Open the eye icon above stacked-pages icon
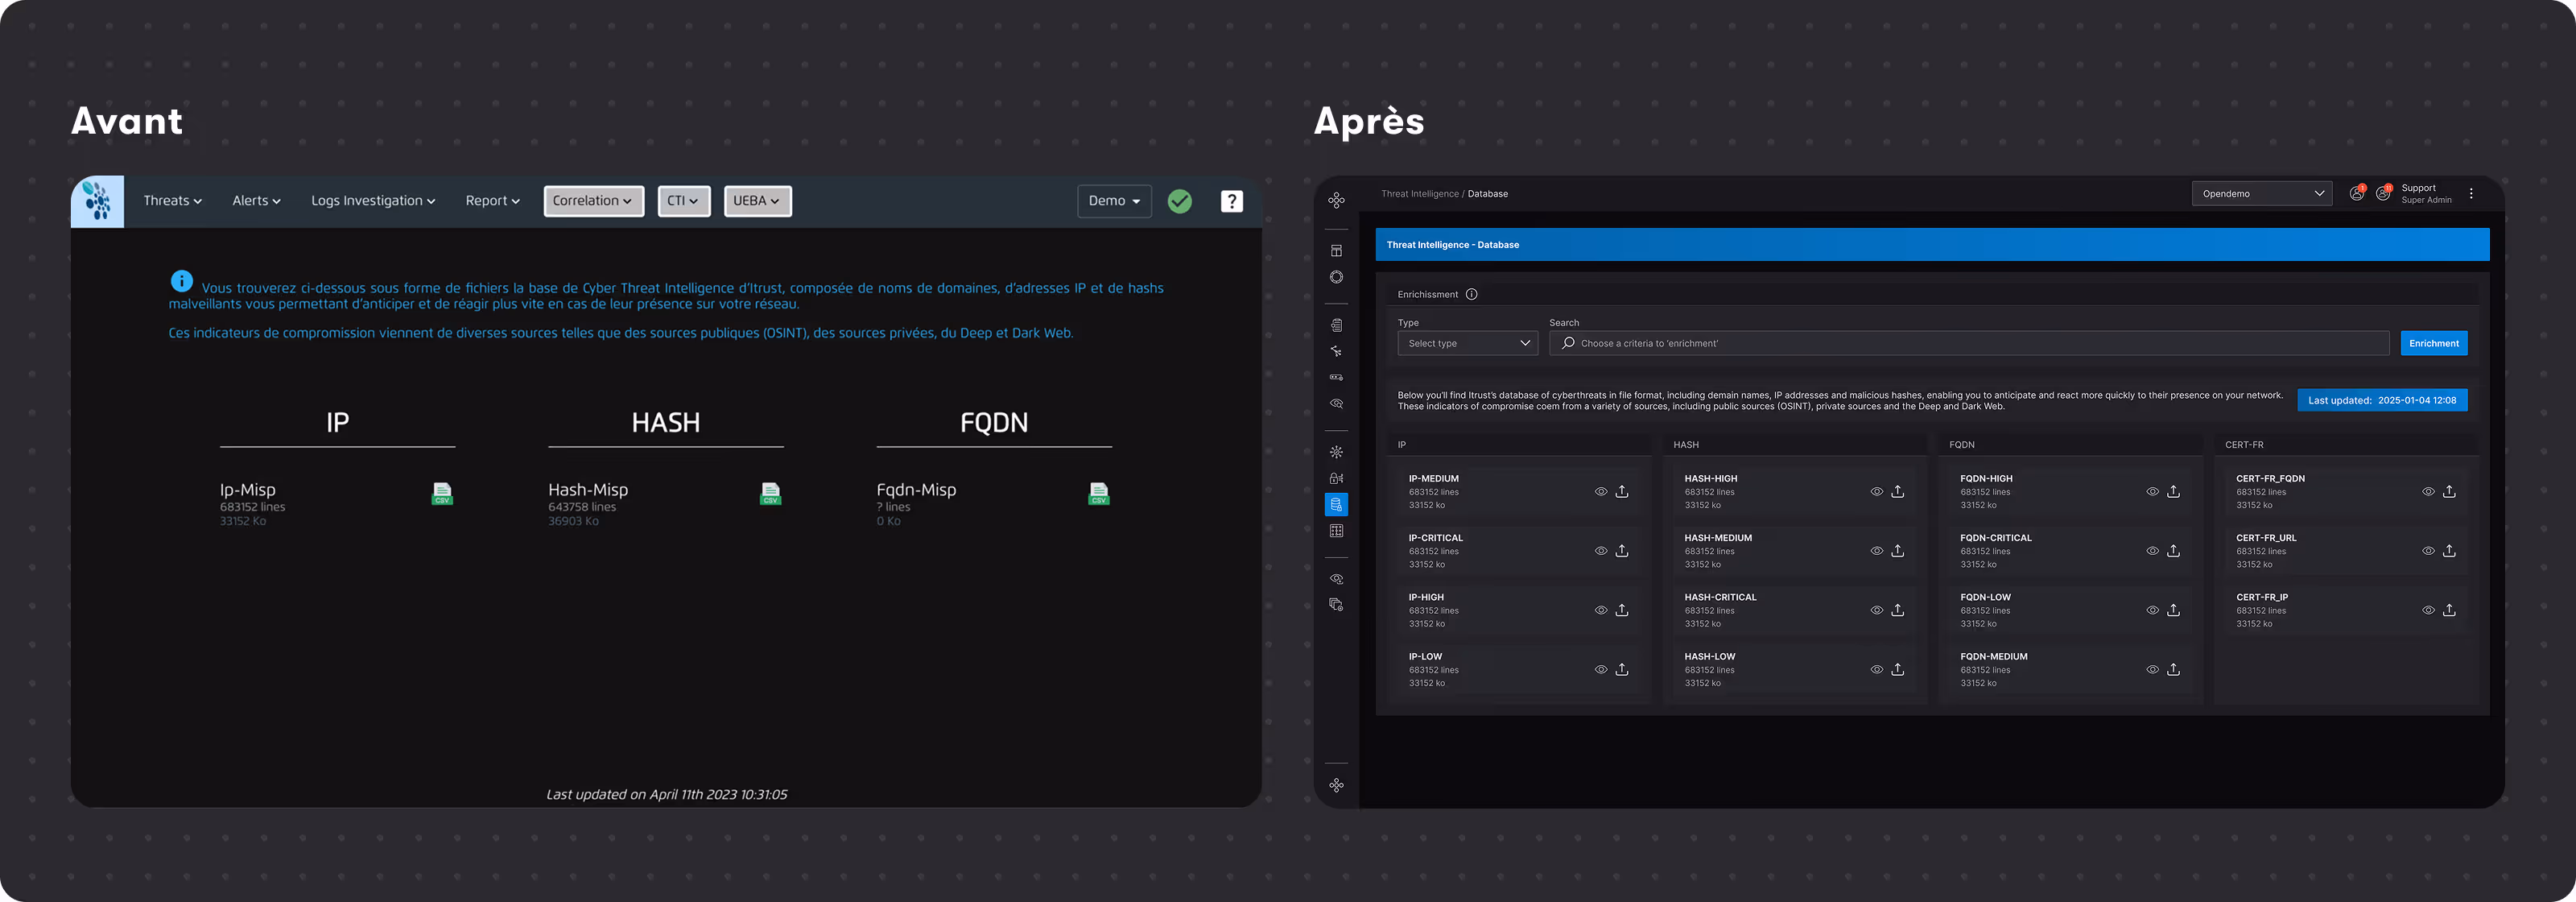 [x=1336, y=579]
